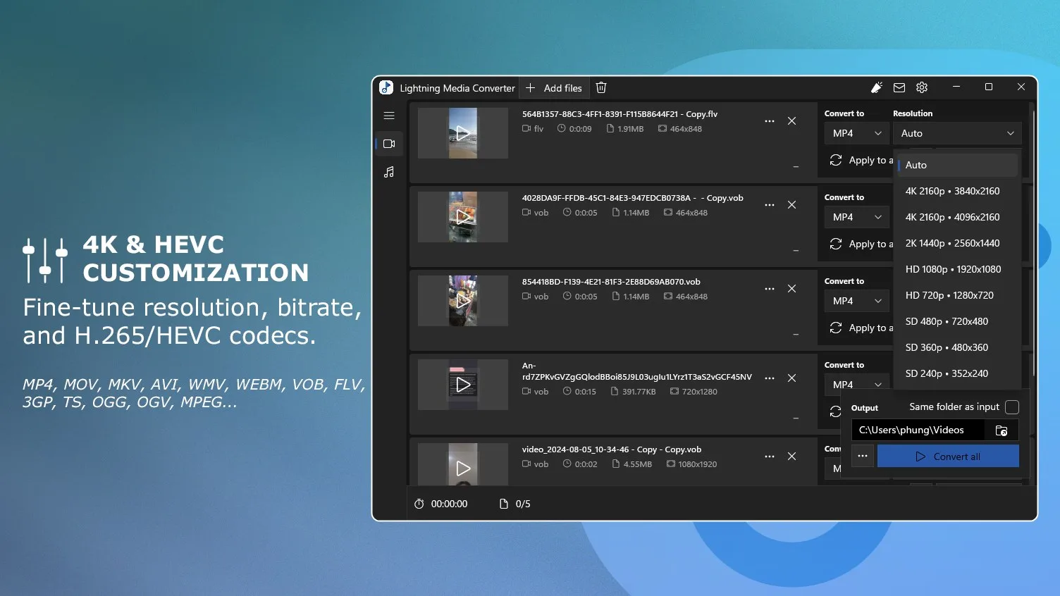Click the cleanup broom icon in title bar
Viewport: 1060px width, 596px height.
tap(877, 88)
